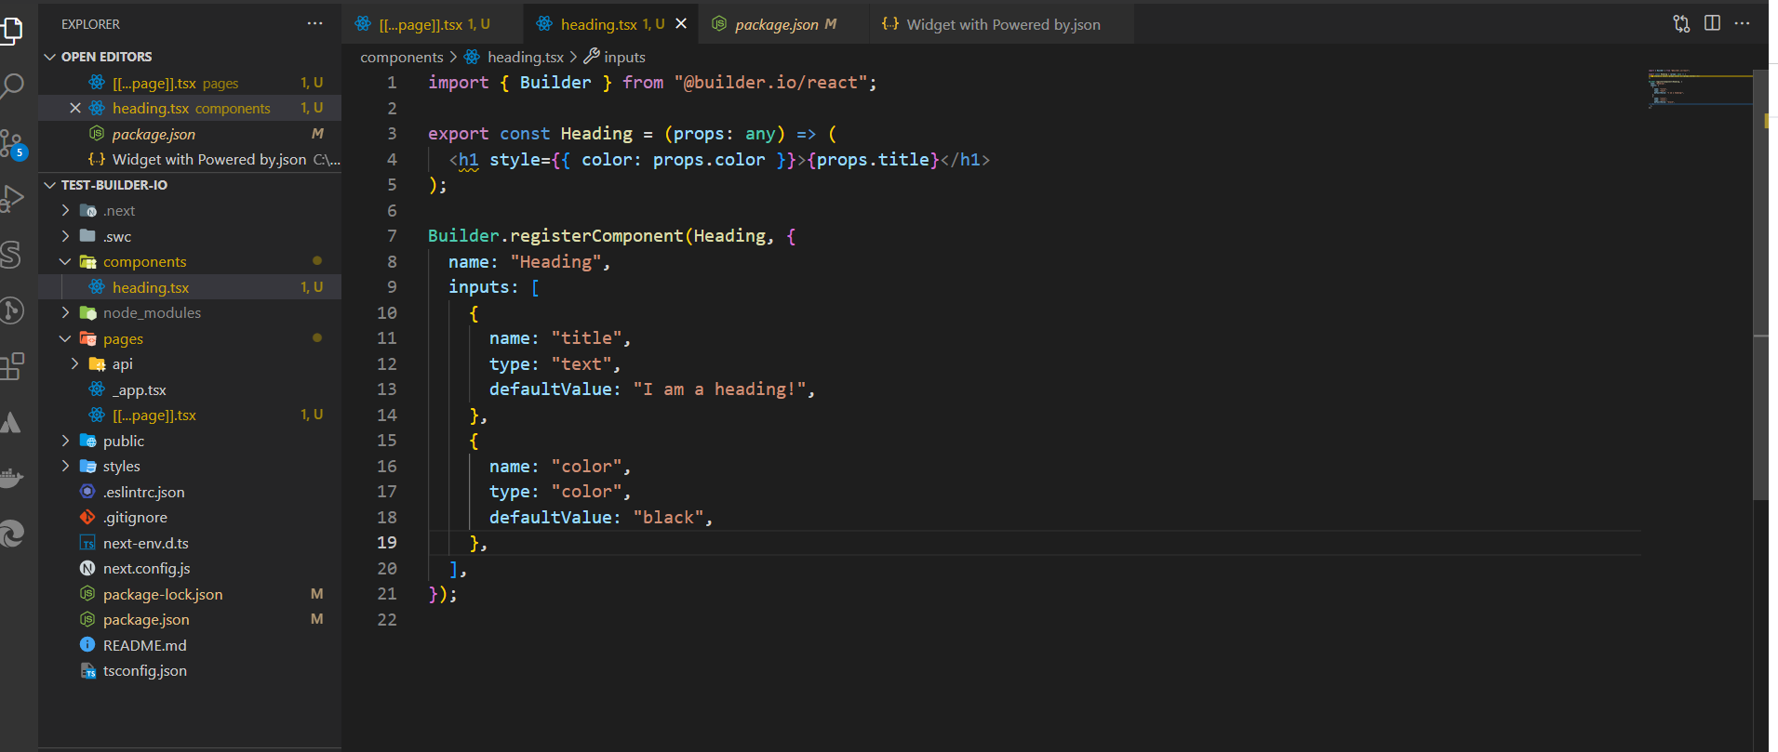Click heading.tsx in the breadcrumb
This screenshot has height=752, width=1778.
pyautogui.click(x=525, y=57)
